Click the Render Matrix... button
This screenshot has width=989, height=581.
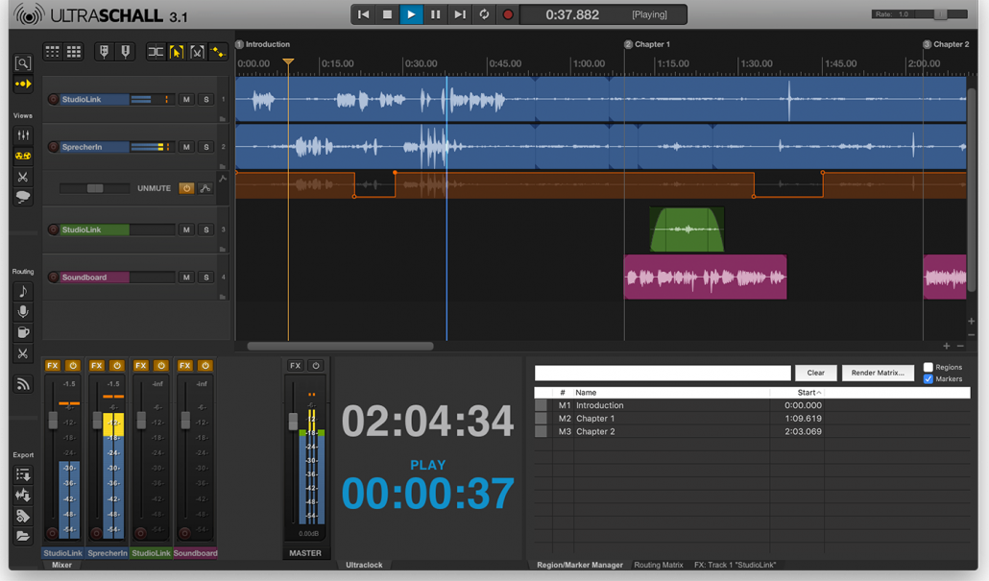(878, 373)
